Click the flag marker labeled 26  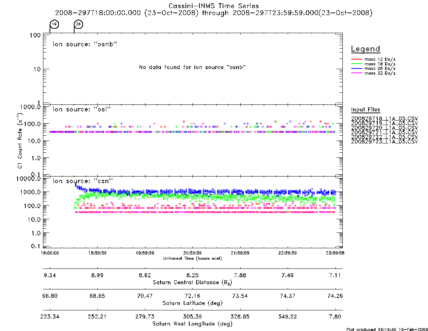click(x=78, y=24)
